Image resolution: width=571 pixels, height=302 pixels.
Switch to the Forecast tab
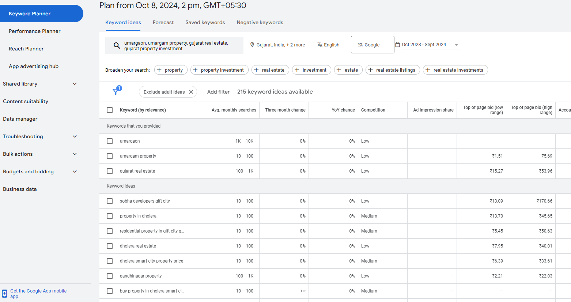(x=163, y=22)
